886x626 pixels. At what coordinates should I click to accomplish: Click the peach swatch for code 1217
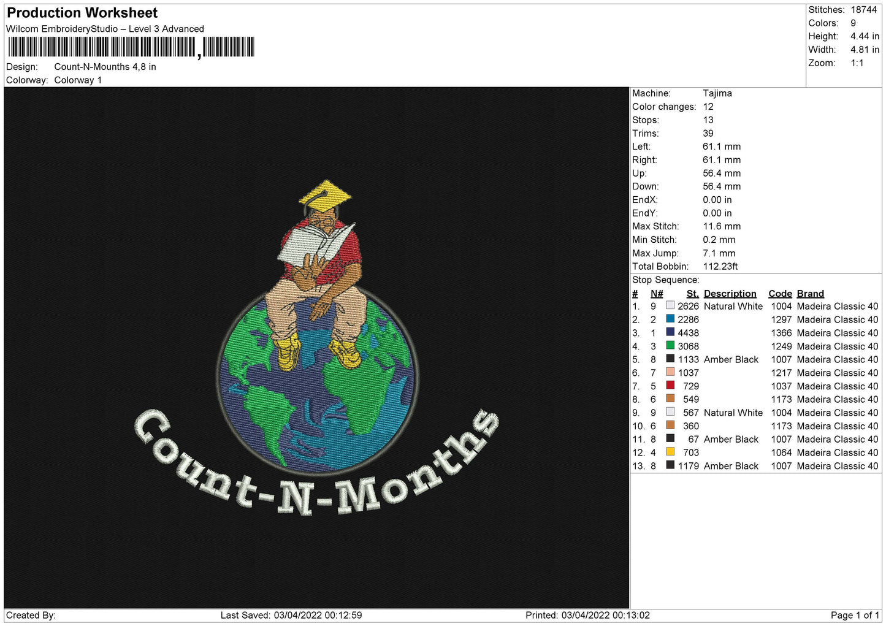tap(670, 372)
